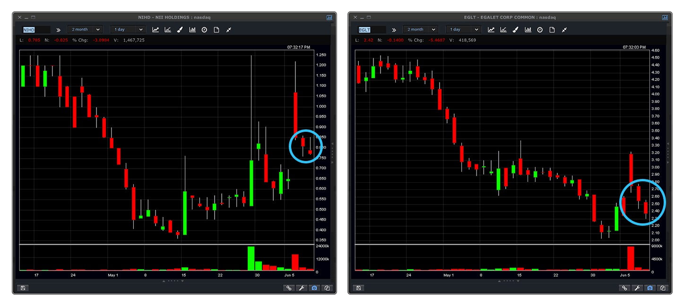The image size is (684, 306).
Task: Click the NIHD symbol input field
Action: (x=36, y=29)
